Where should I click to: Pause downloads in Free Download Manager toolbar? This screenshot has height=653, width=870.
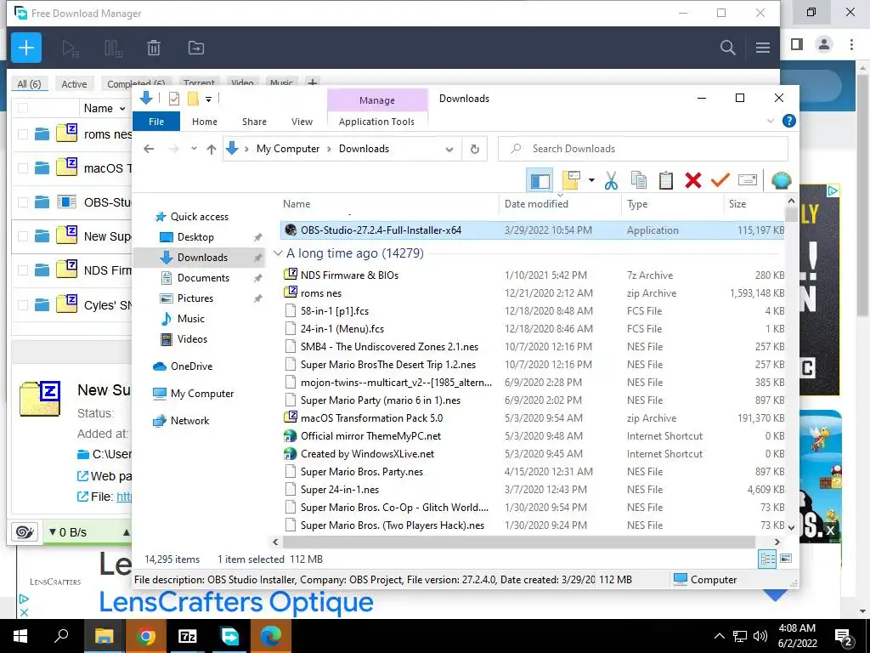113,48
